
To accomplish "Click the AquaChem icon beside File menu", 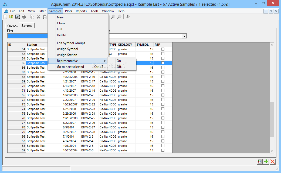I will [6, 11].
